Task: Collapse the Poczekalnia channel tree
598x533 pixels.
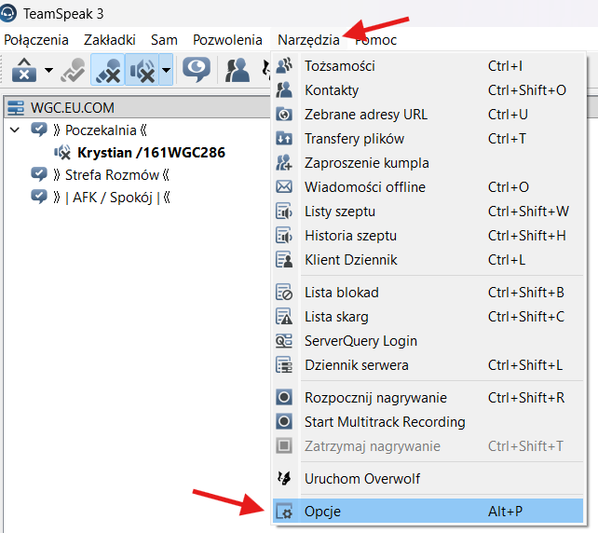Action: tap(14, 130)
